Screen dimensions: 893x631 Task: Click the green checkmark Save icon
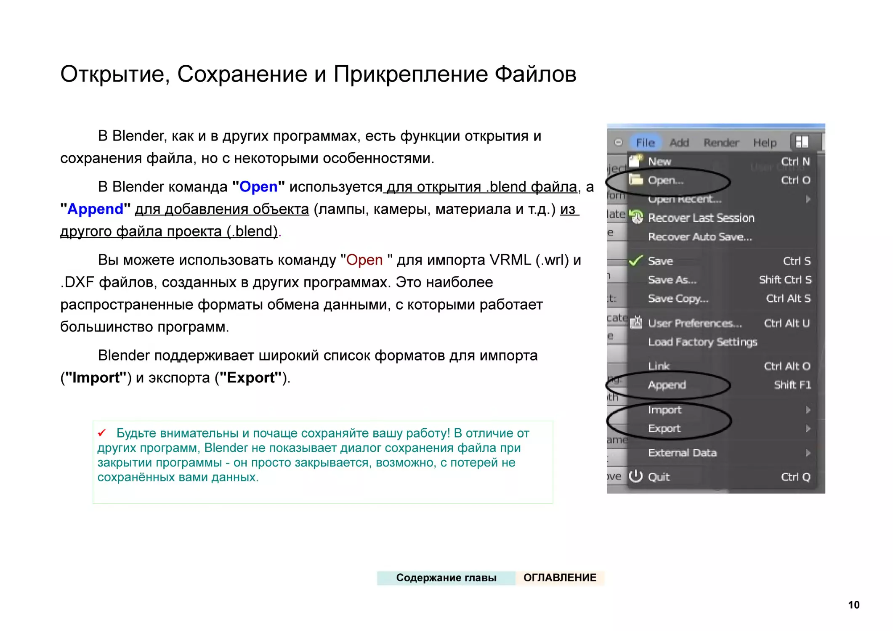click(636, 261)
